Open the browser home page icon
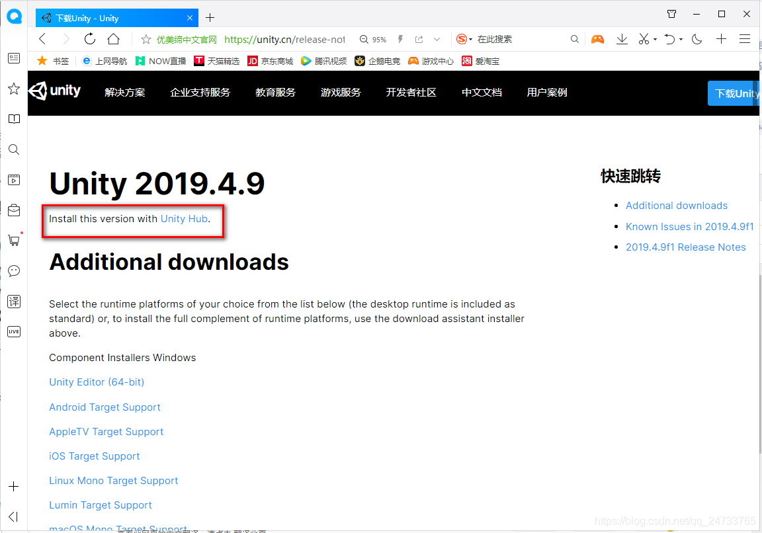The height and width of the screenshot is (533, 762). pos(113,39)
